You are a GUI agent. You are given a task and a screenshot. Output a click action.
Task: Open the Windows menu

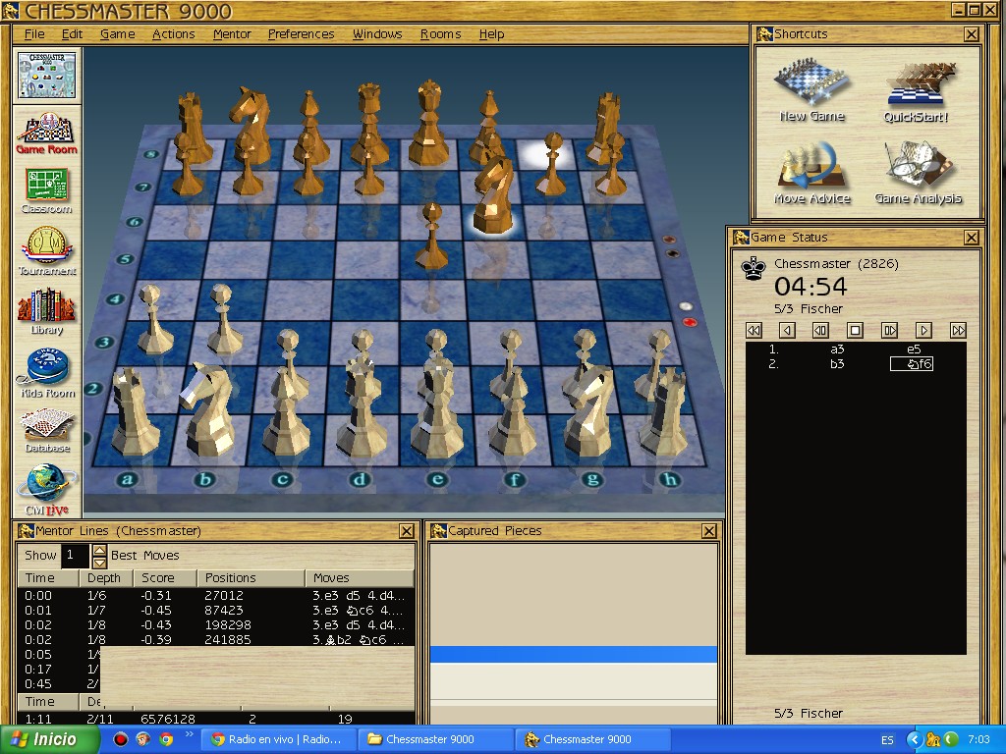[377, 34]
